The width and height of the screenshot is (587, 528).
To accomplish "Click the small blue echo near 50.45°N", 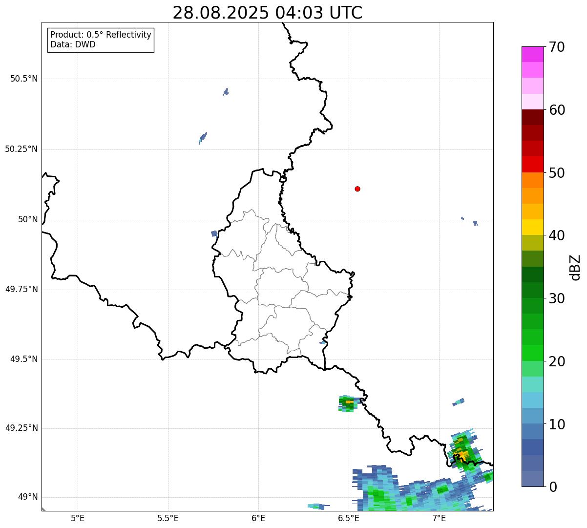I will click(x=226, y=91).
